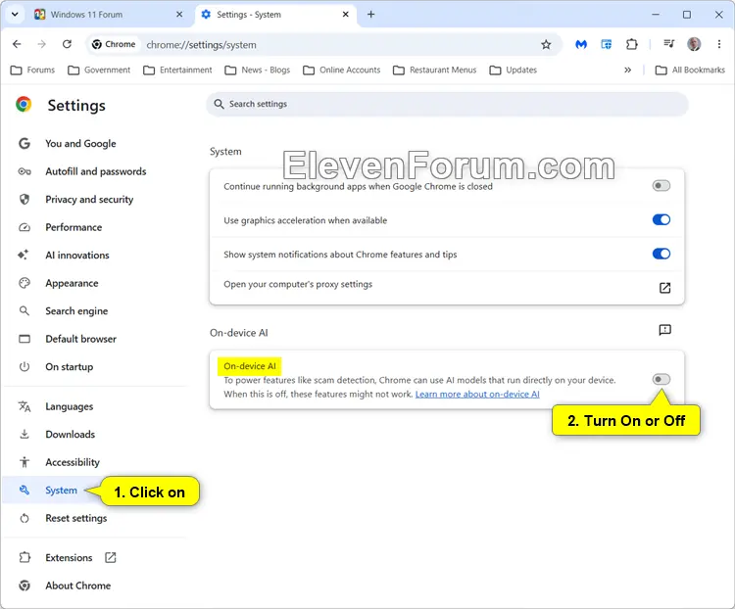Open tab search dropdown arrow

tap(15, 15)
